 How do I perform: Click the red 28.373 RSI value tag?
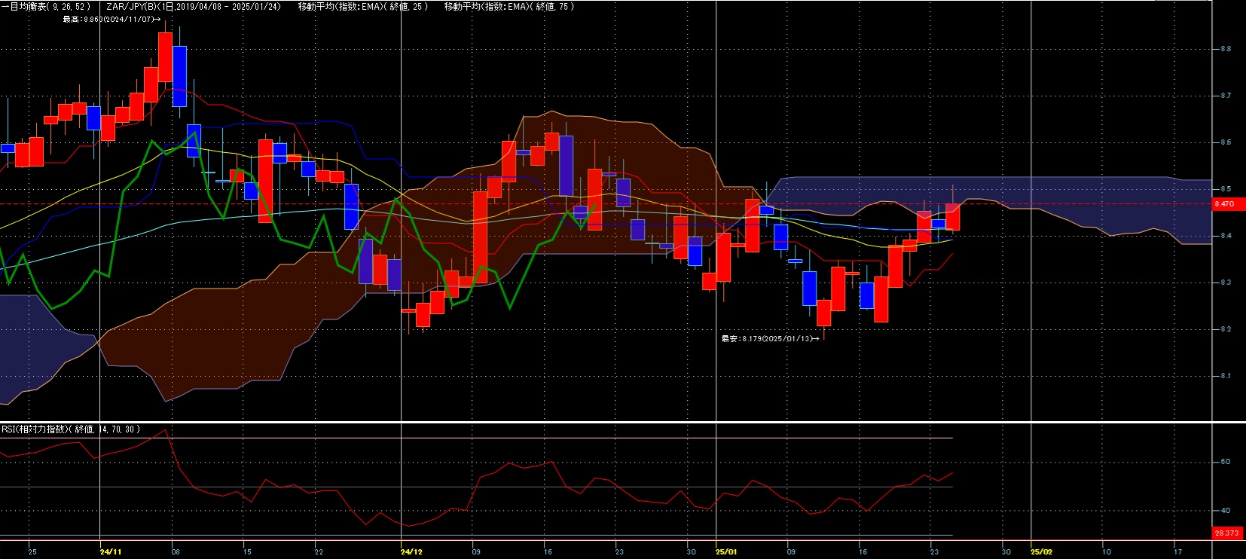[x=1227, y=533]
